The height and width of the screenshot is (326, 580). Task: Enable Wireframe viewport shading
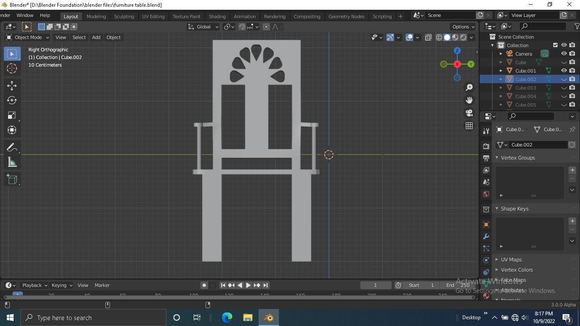[439, 37]
